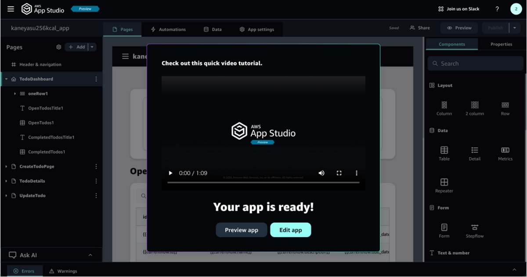Expand the Ask AI panel chevron
Image resolution: width=527 pixels, height=277 pixels.
pyautogui.click(x=90, y=255)
